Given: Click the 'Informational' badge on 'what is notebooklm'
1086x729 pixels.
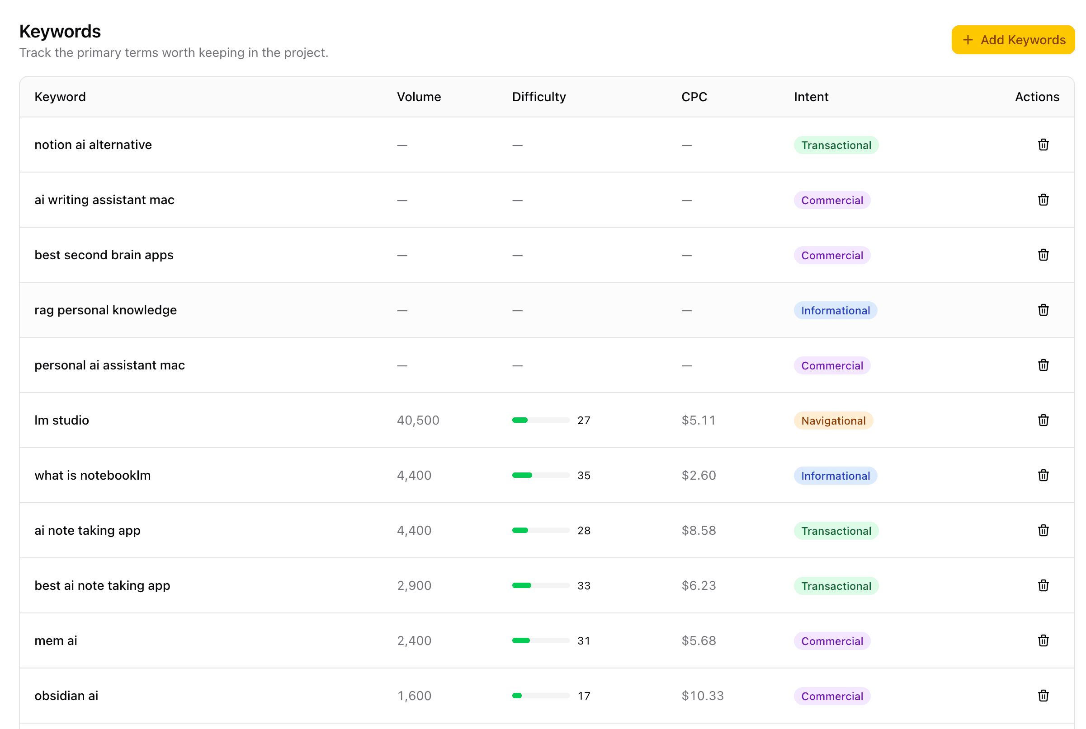Looking at the screenshot, I should (x=835, y=475).
